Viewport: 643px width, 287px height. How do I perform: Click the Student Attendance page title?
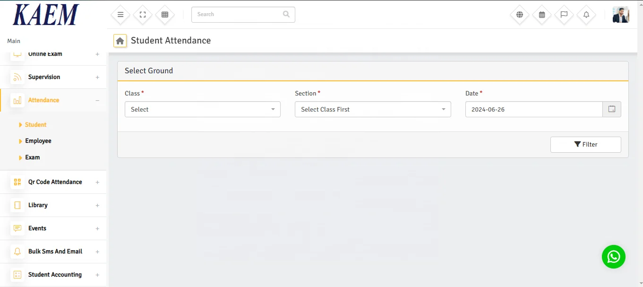(x=171, y=41)
